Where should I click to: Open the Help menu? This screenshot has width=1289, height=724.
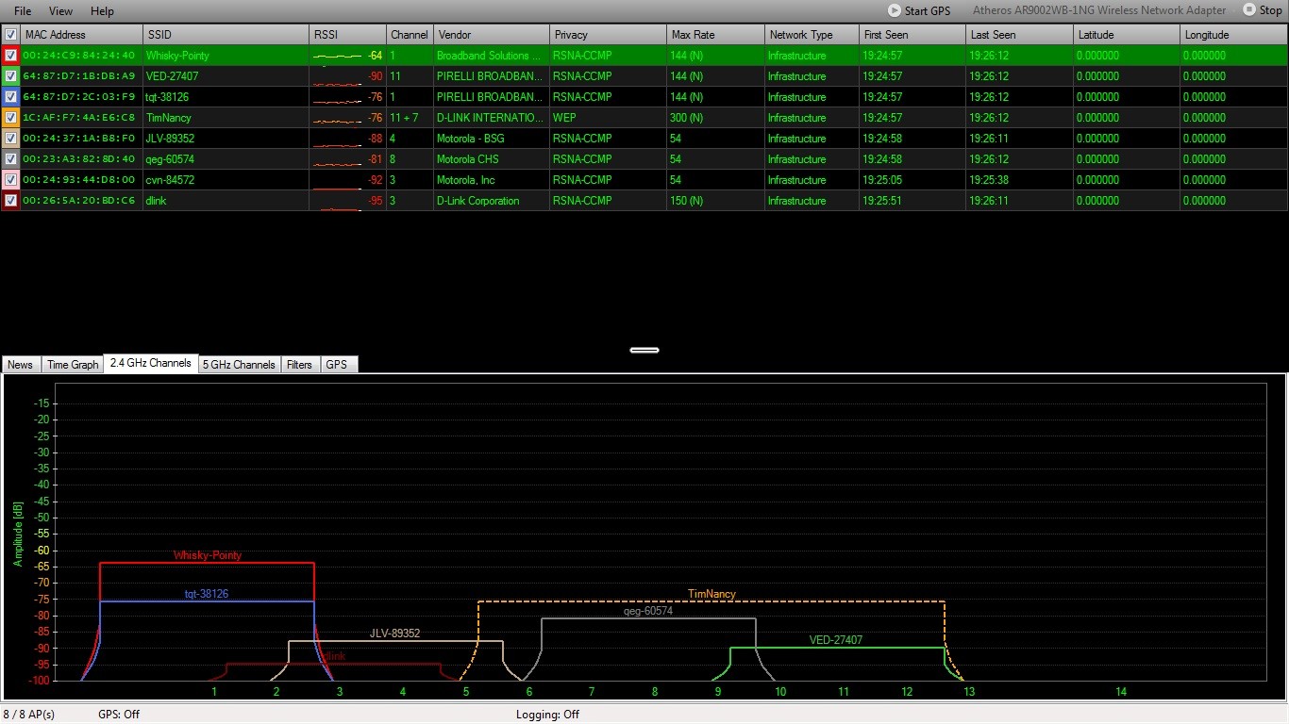[102, 11]
